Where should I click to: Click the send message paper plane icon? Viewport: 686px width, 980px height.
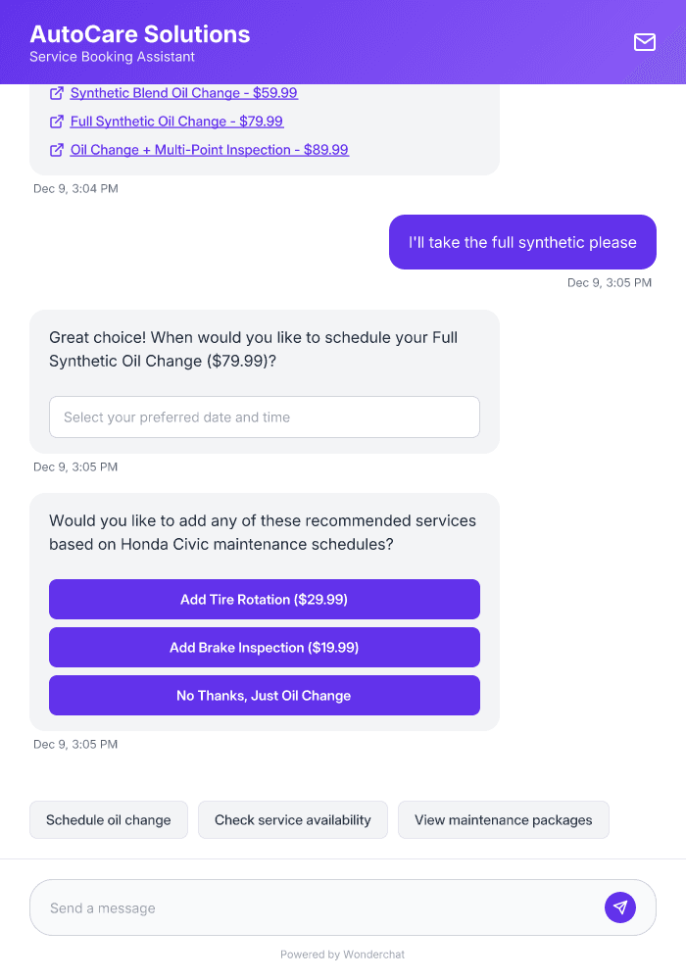pyautogui.click(x=620, y=906)
